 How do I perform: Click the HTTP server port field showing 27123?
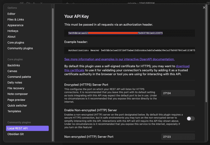pyautogui.click(x=178, y=137)
